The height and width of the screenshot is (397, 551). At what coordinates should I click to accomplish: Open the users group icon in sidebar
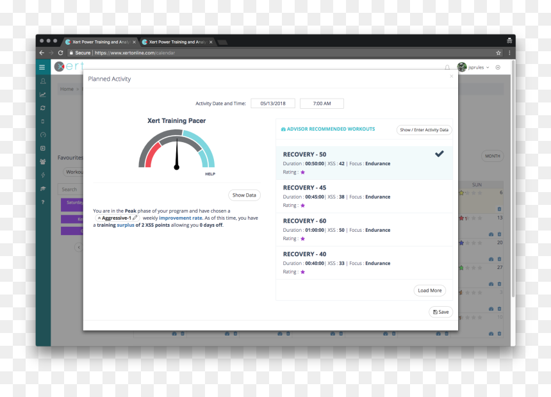(43, 161)
